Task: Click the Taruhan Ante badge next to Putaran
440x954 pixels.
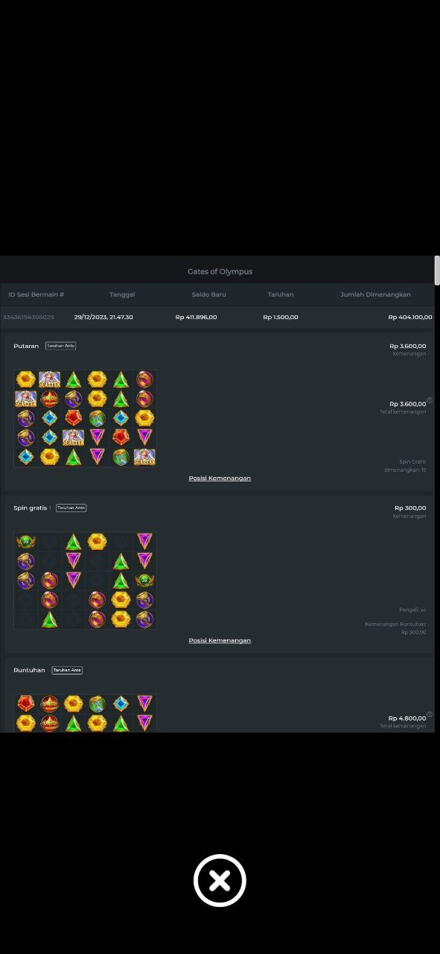Action: click(x=60, y=346)
